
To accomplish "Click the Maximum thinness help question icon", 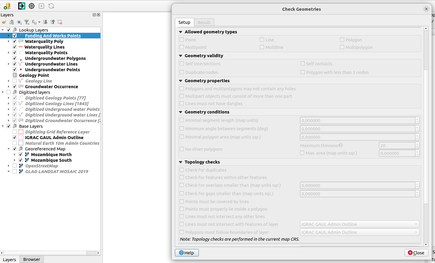I will (x=341, y=145).
